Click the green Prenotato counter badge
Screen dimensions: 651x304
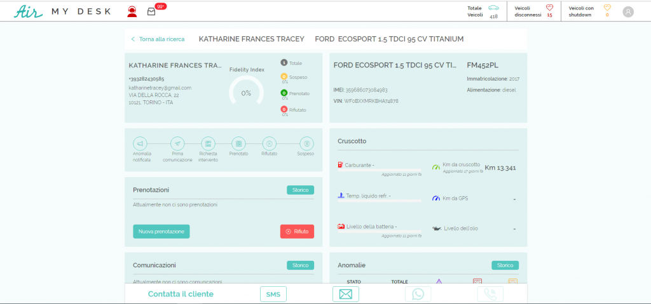[x=284, y=93]
